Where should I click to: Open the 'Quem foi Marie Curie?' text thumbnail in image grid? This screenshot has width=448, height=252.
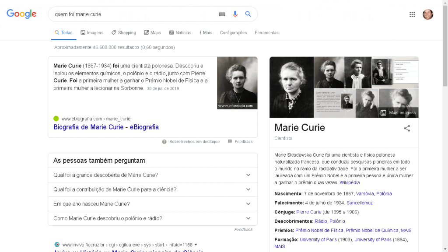click(335, 103)
